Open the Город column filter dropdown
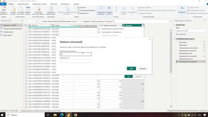Image resolution: width=208 pixels, height=117 pixels. pyautogui.click(x=72, y=25)
